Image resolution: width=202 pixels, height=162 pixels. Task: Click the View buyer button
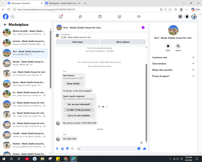(78, 42)
